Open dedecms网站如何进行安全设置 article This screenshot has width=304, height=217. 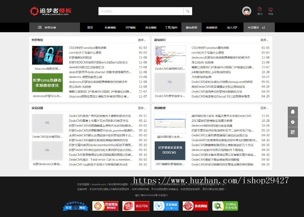(x=212, y=126)
